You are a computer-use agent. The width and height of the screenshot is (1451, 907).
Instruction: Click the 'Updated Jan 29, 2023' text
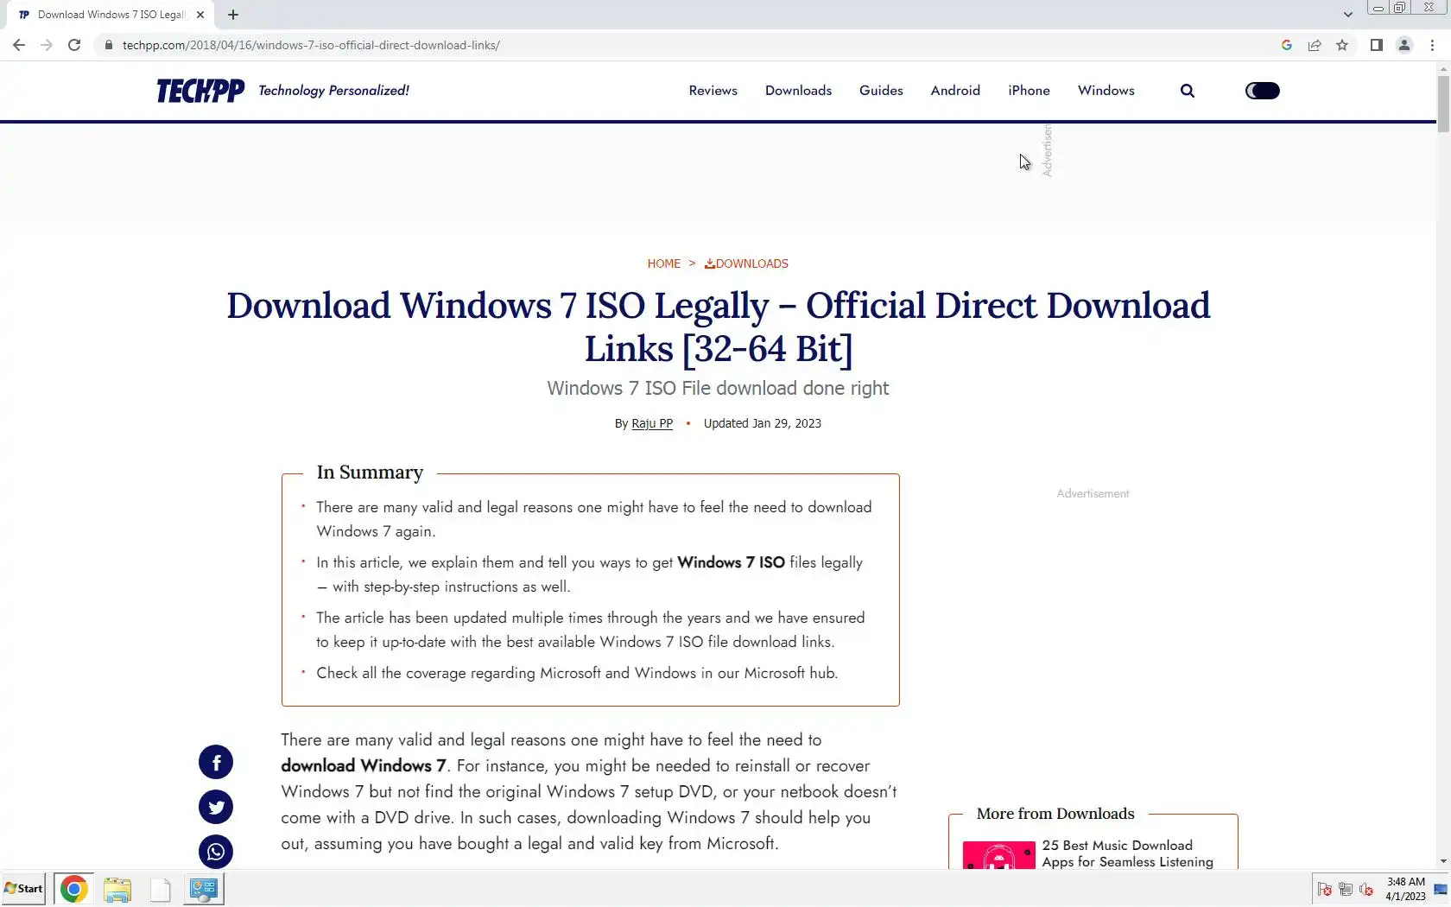[x=763, y=423]
